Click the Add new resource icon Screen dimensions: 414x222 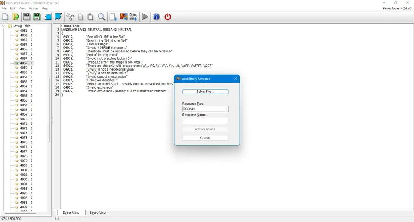click(x=113, y=17)
